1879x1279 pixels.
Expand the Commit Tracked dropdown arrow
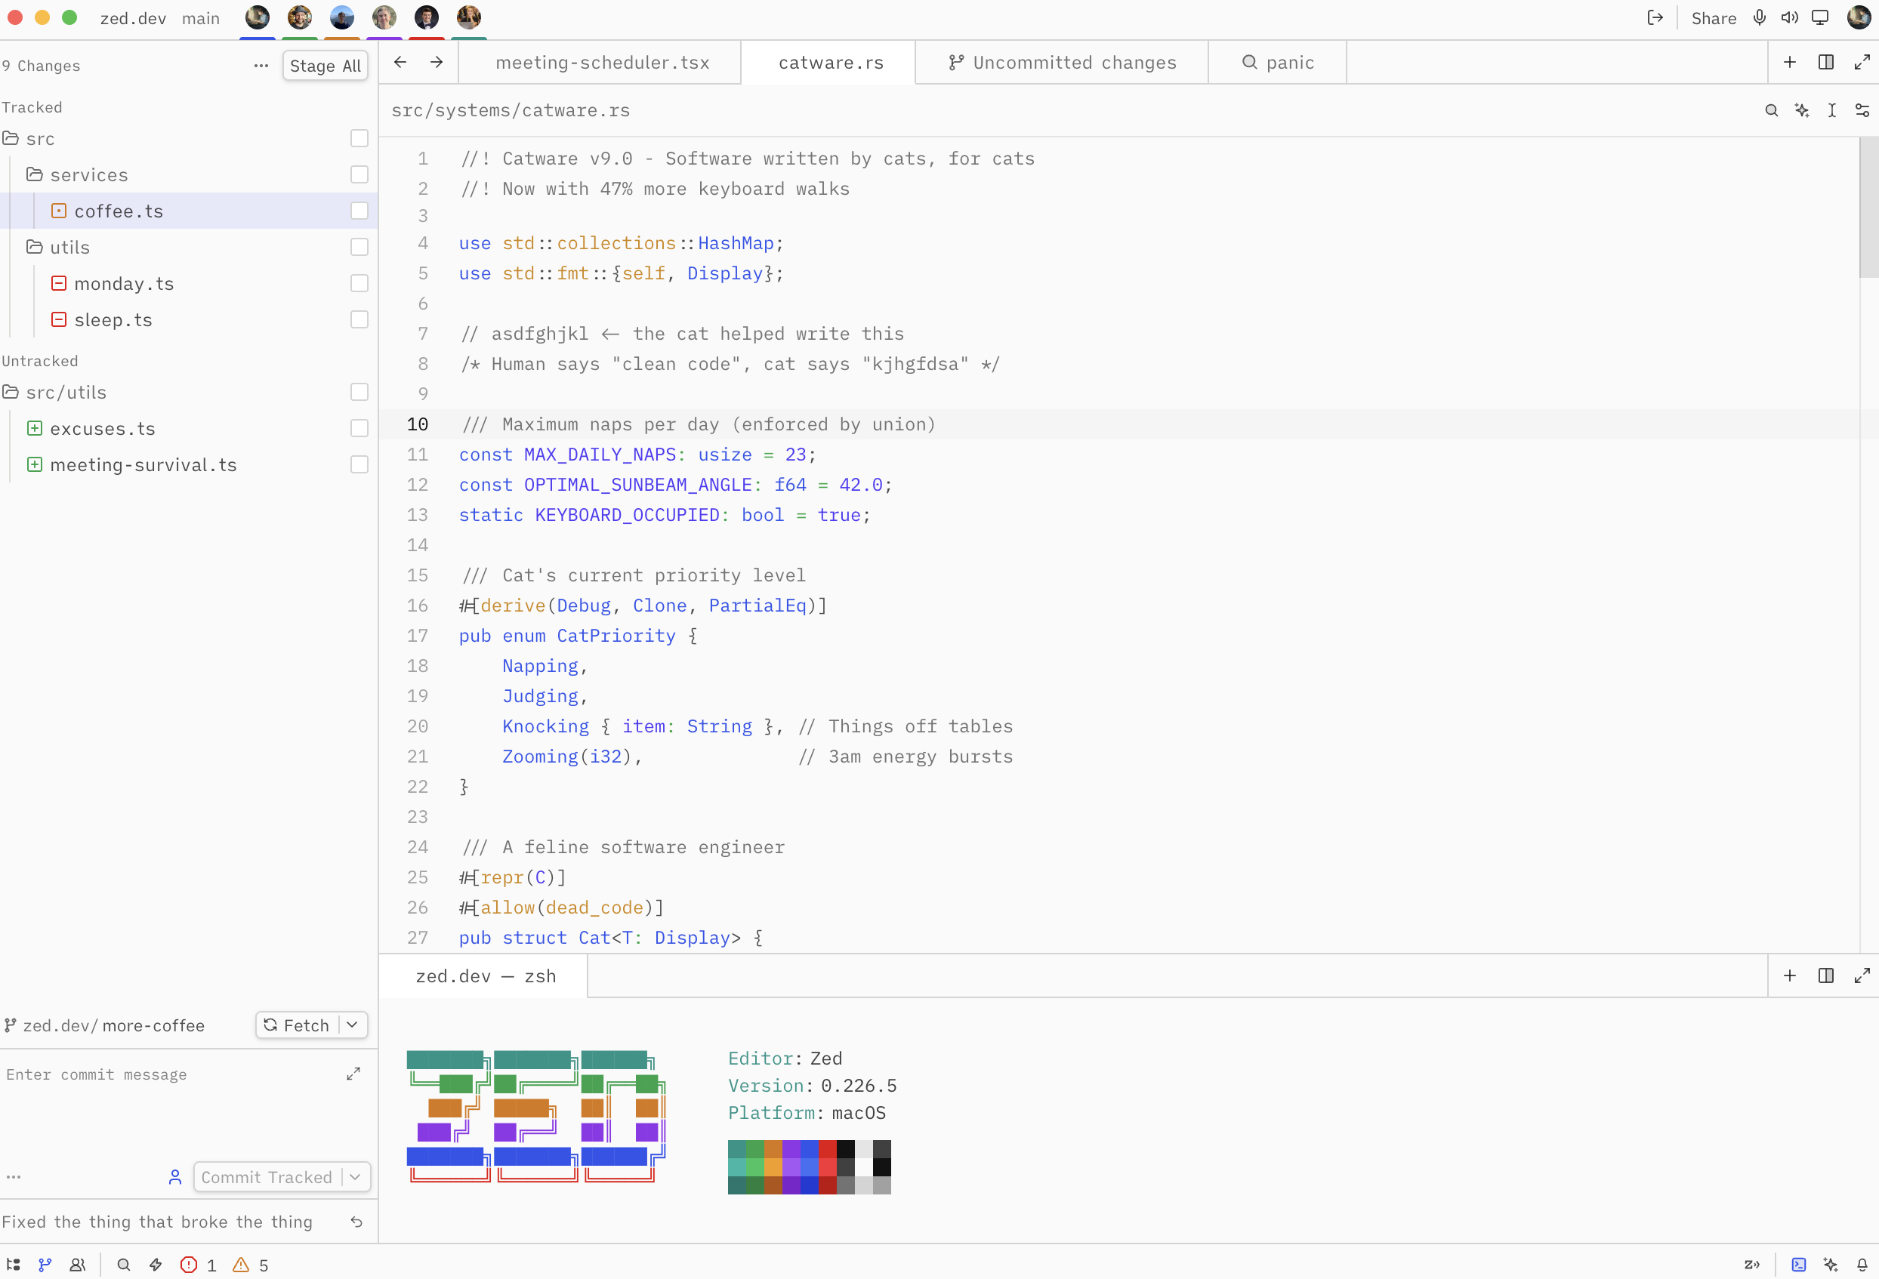coord(355,1177)
